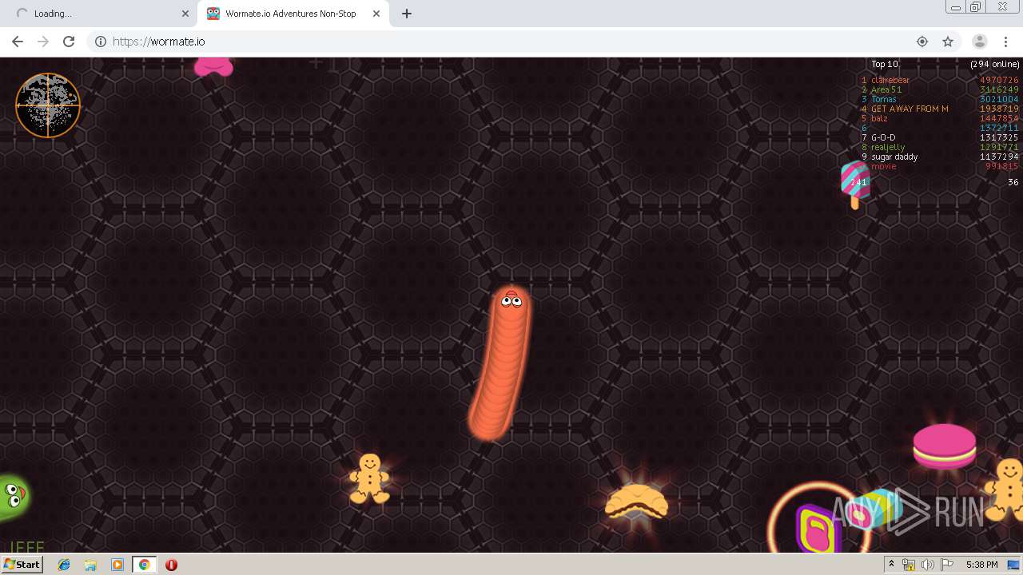The width and height of the screenshot is (1023, 575).
Task: Click the location target icon in address bar
Action: click(x=922, y=42)
